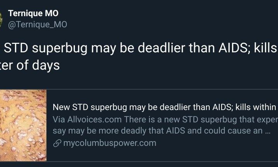278x167 pixels.
Task: Open the mycolumbuspower.com domain link
Action: click(x=110, y=144)
